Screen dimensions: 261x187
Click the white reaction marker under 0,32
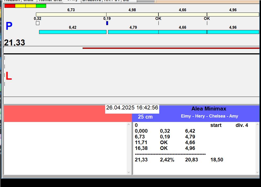coord(38,23)
